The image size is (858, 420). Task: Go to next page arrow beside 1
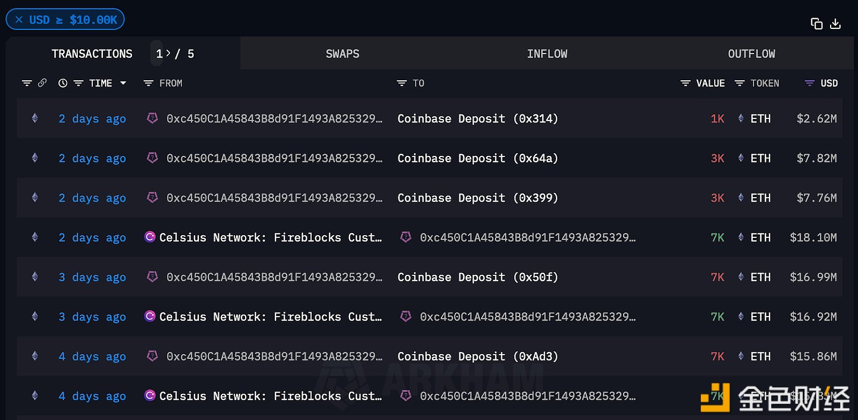pyautogui.click(x=168, y=54)
